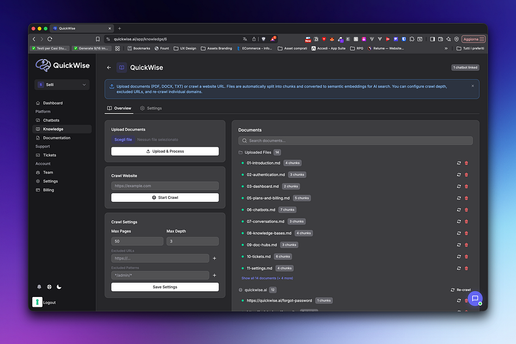Add excluded pattern with plus icon
516x344 pixels.
coord(215,275)
